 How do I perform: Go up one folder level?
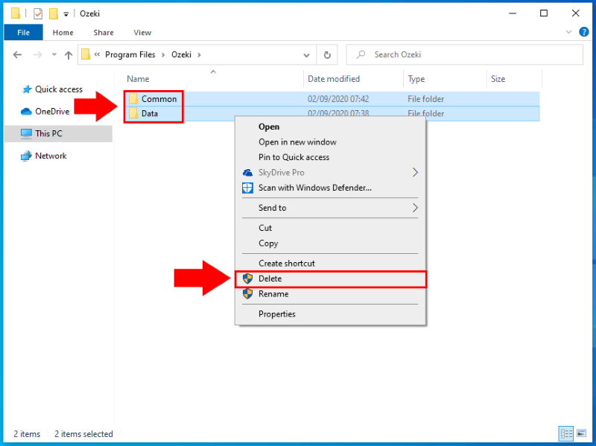(x=69, y=55)
